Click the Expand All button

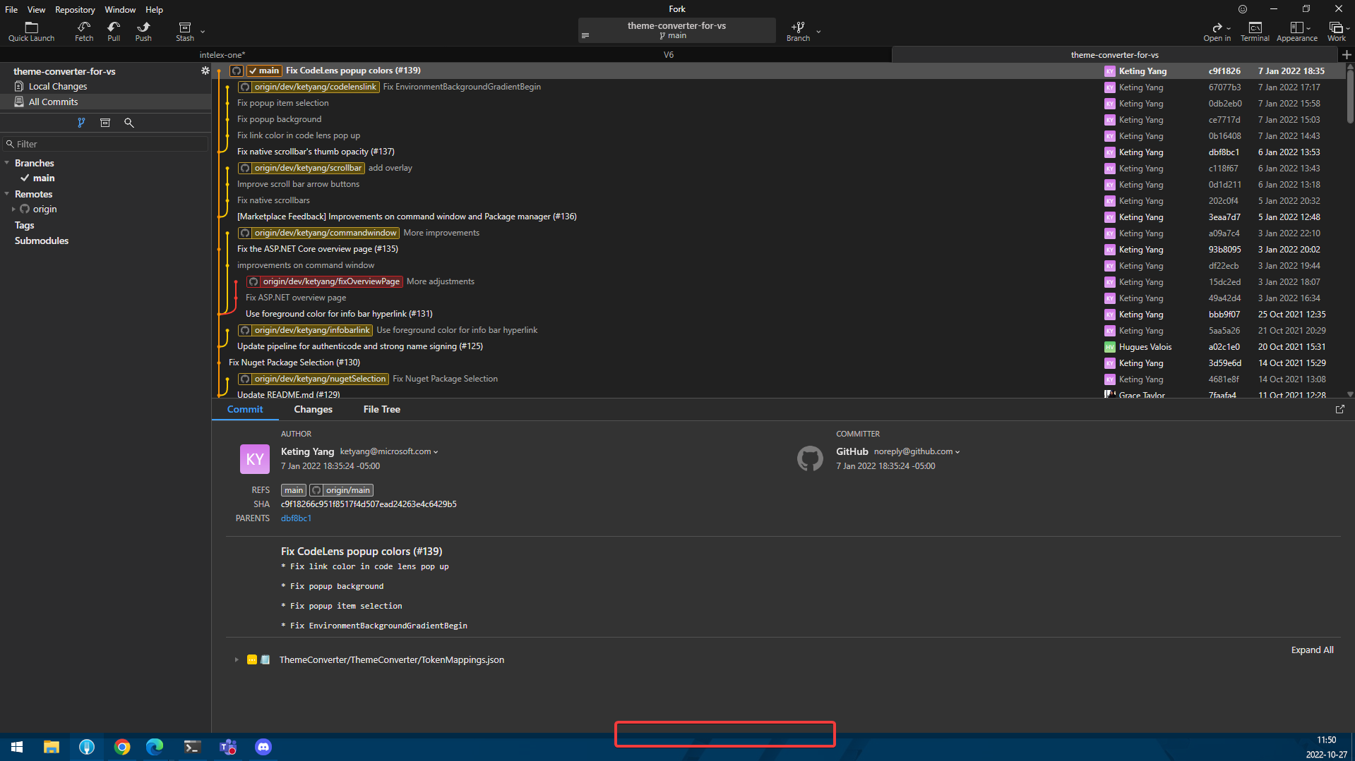pyautogui.click(x=1312, y=650)
